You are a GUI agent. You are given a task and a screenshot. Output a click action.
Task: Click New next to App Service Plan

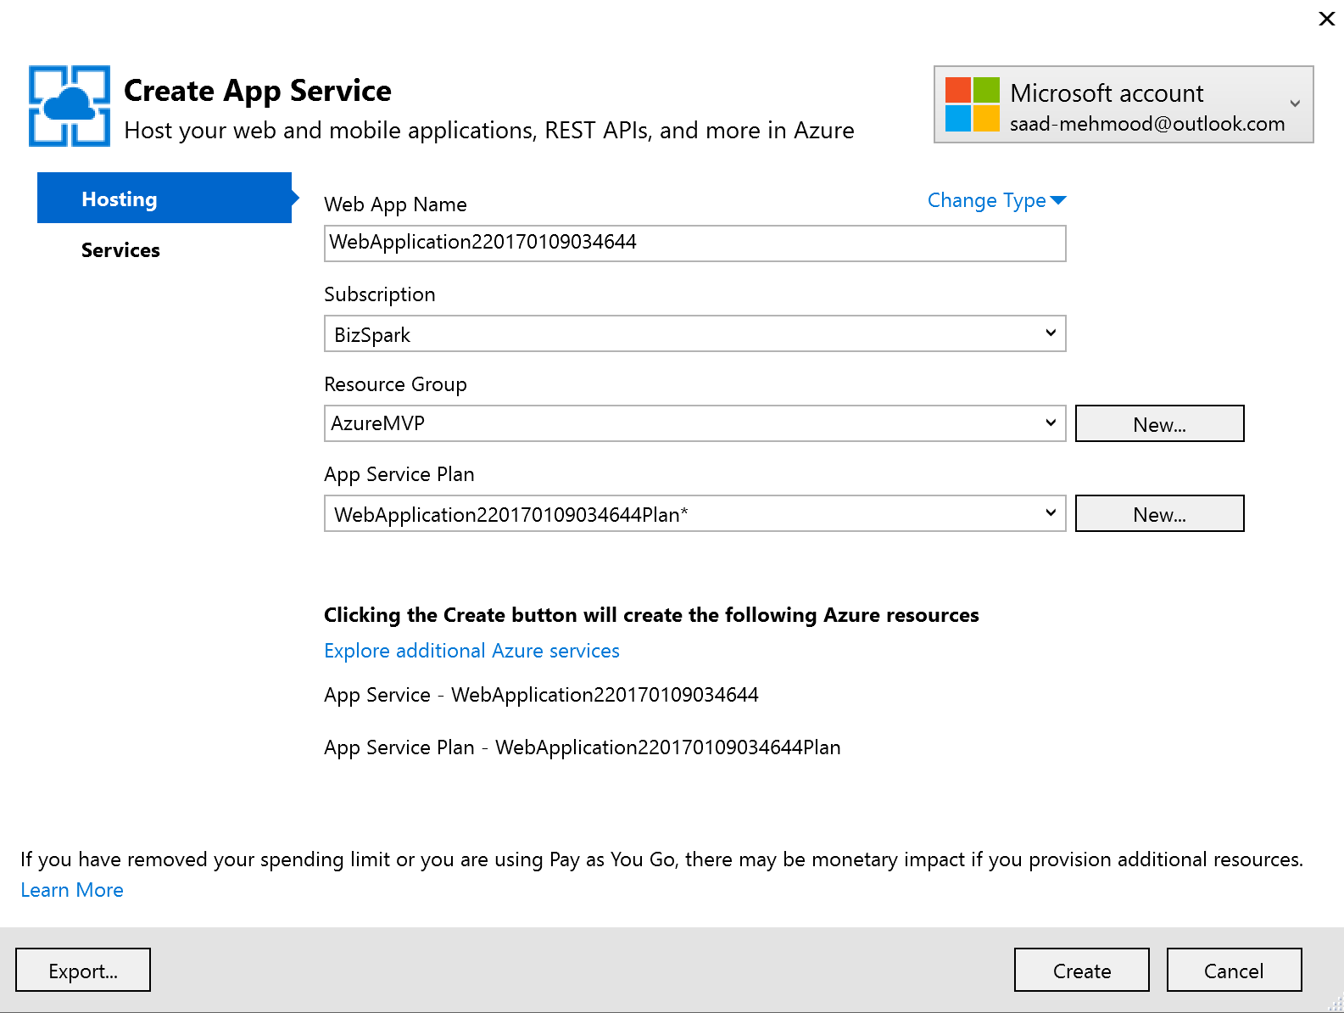point(1159,513)
